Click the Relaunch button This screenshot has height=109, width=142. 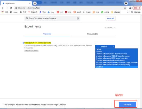[x=127, y=105]
